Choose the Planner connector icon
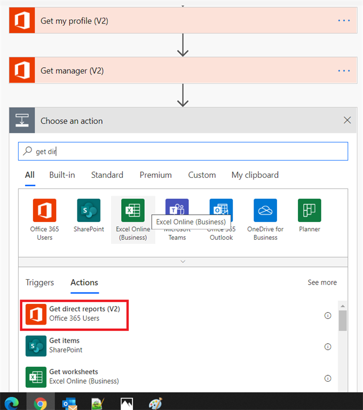The height and width of the screenshot is (410, 363). (x=310, y=210)
